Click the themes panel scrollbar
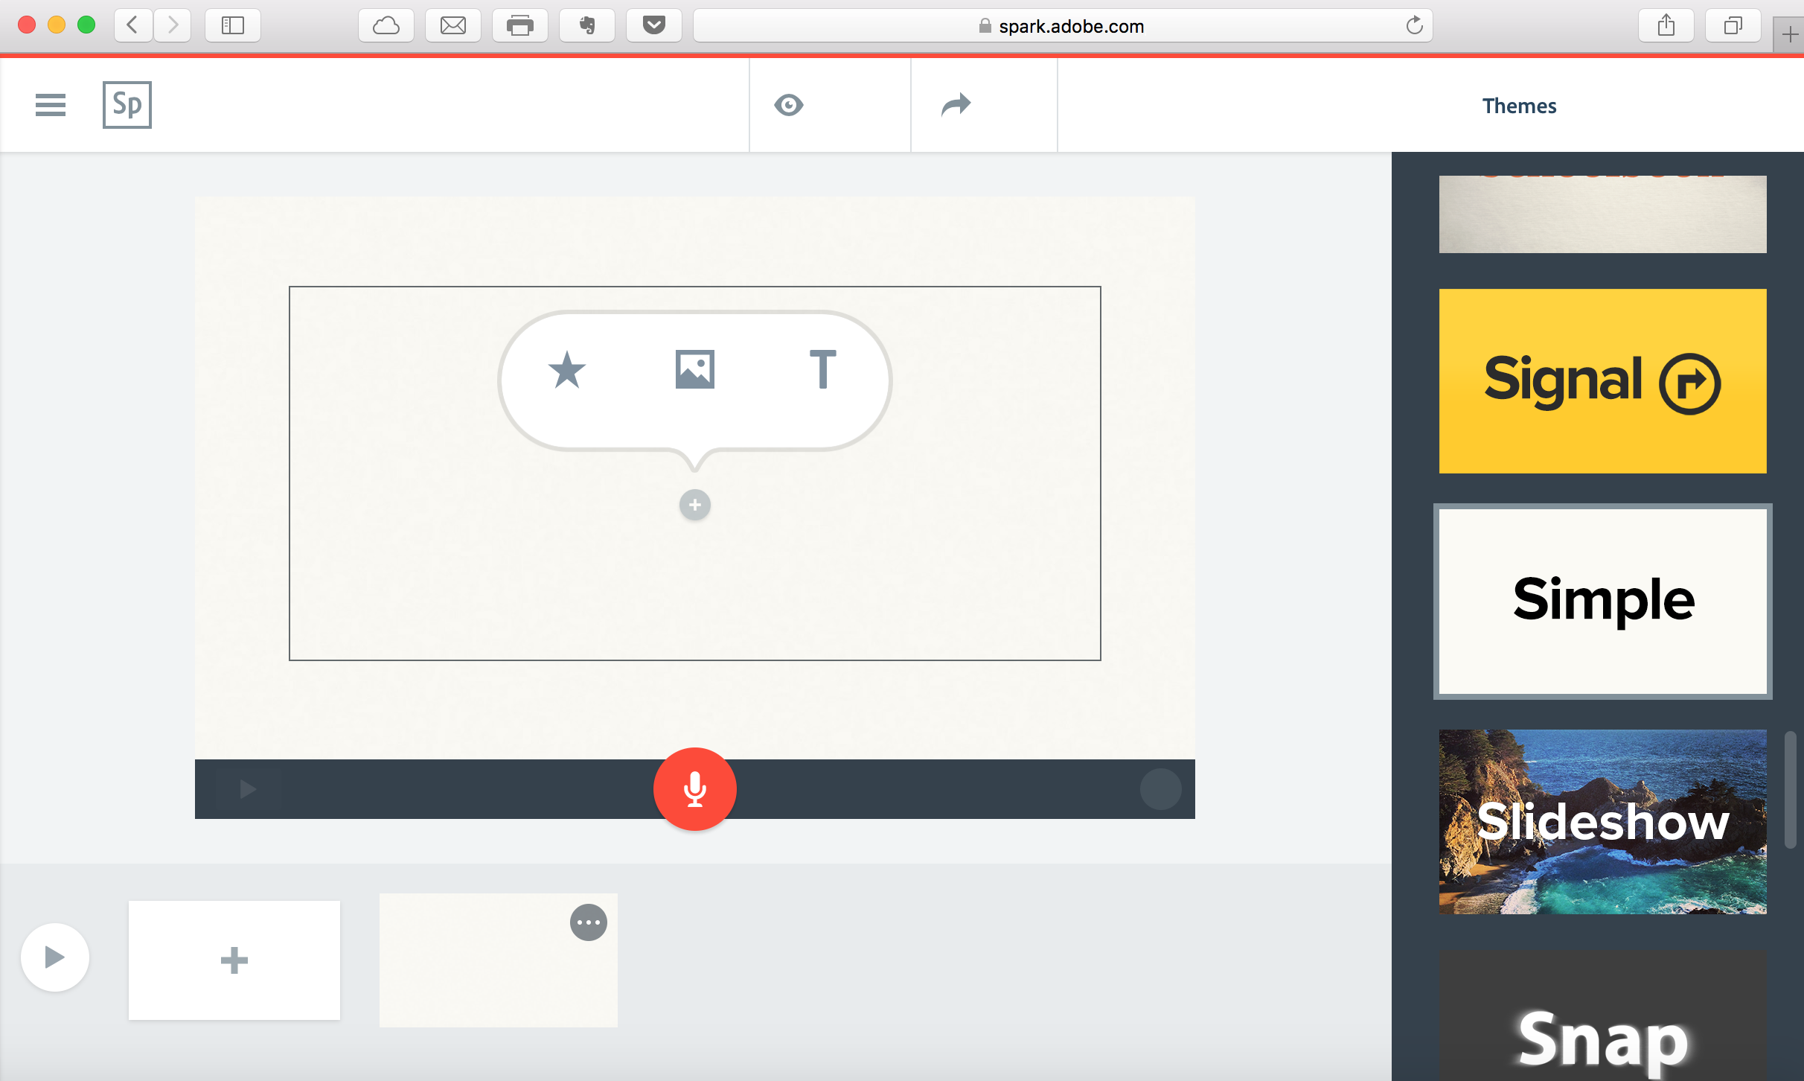The image size is (1804, 1081). click(1790, 789)
